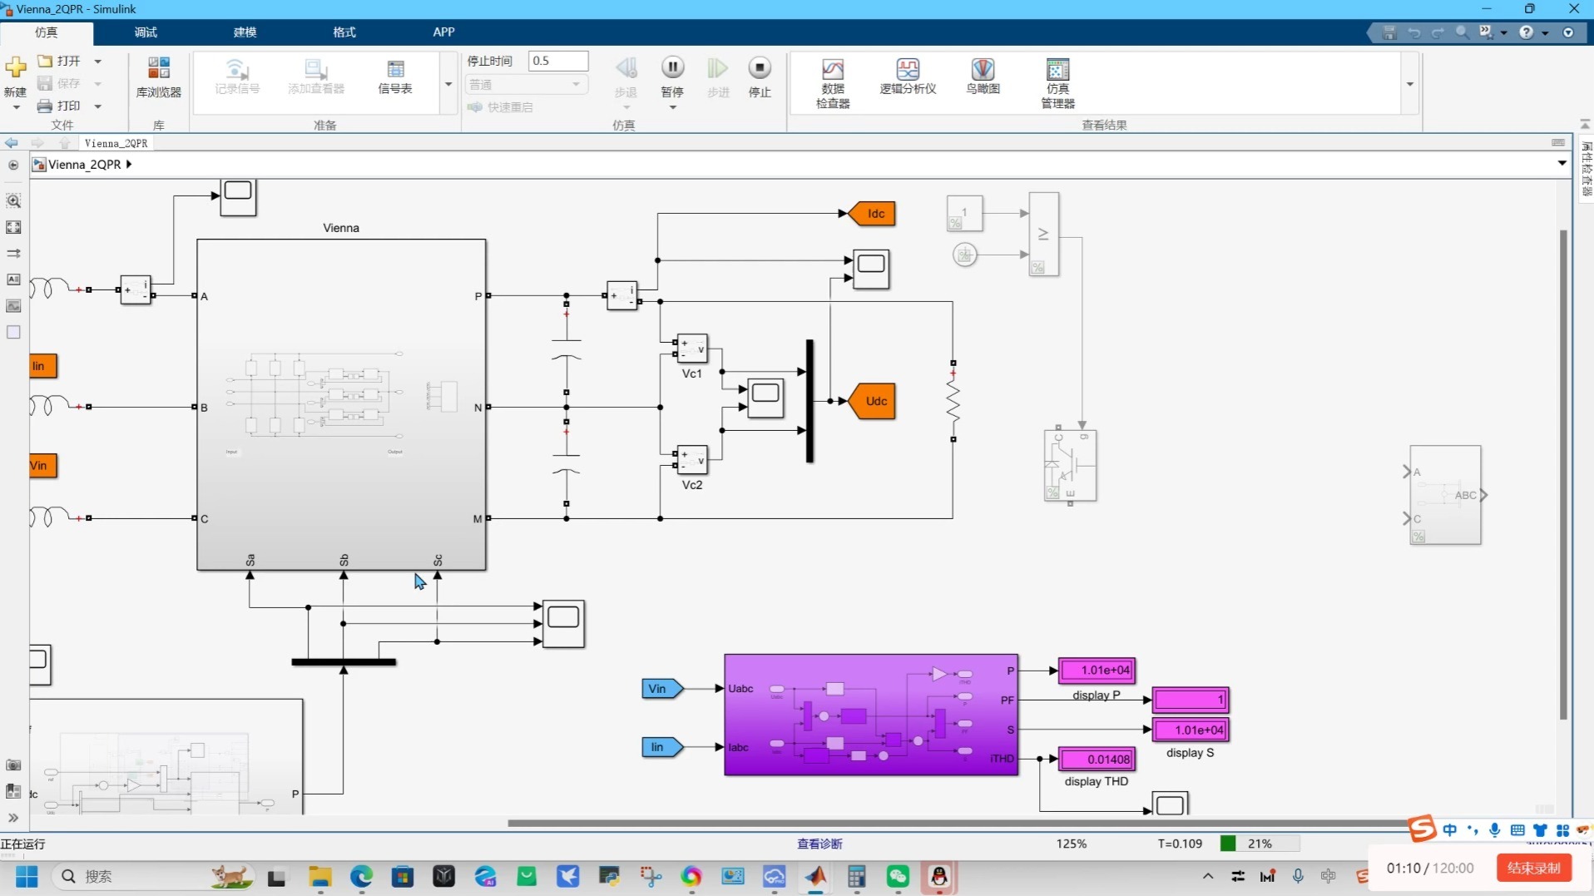Open the 调试 (Debug) ribbon tab
The width and height of the screenshot is (1594, 896).
[146, 32]
